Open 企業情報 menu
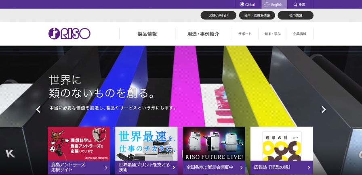The width and height of the screenshot is (362, 175). (x=300, y=34)
